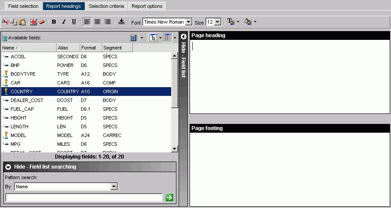Open the Pattern search By dropdown
The width and height of the screenshot is (391, 208).
point(114,187)
